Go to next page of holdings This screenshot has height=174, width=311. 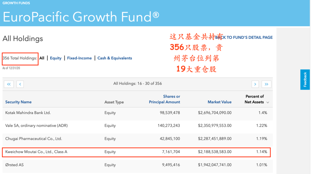point(255,84)
